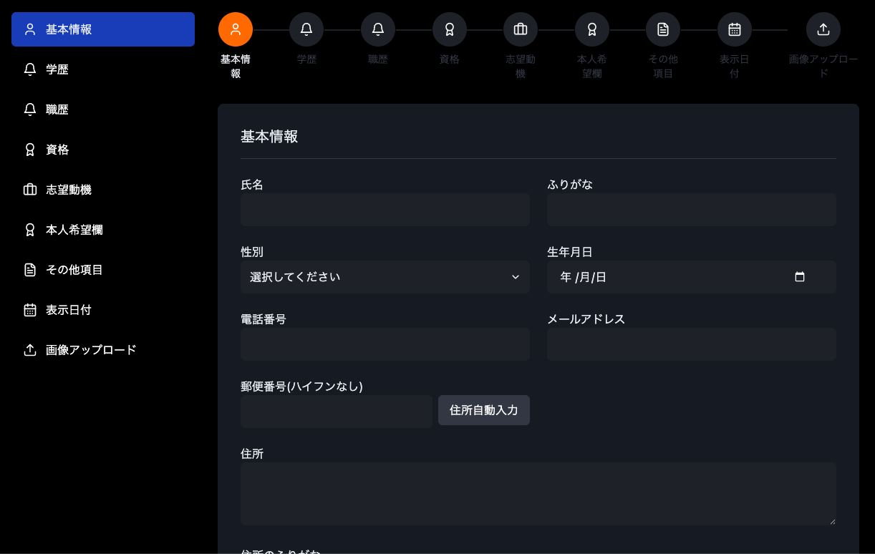This screenshot has height=554, width=875.
Task: Open 基本情報 in the sidebar
Action: (103, 29)
